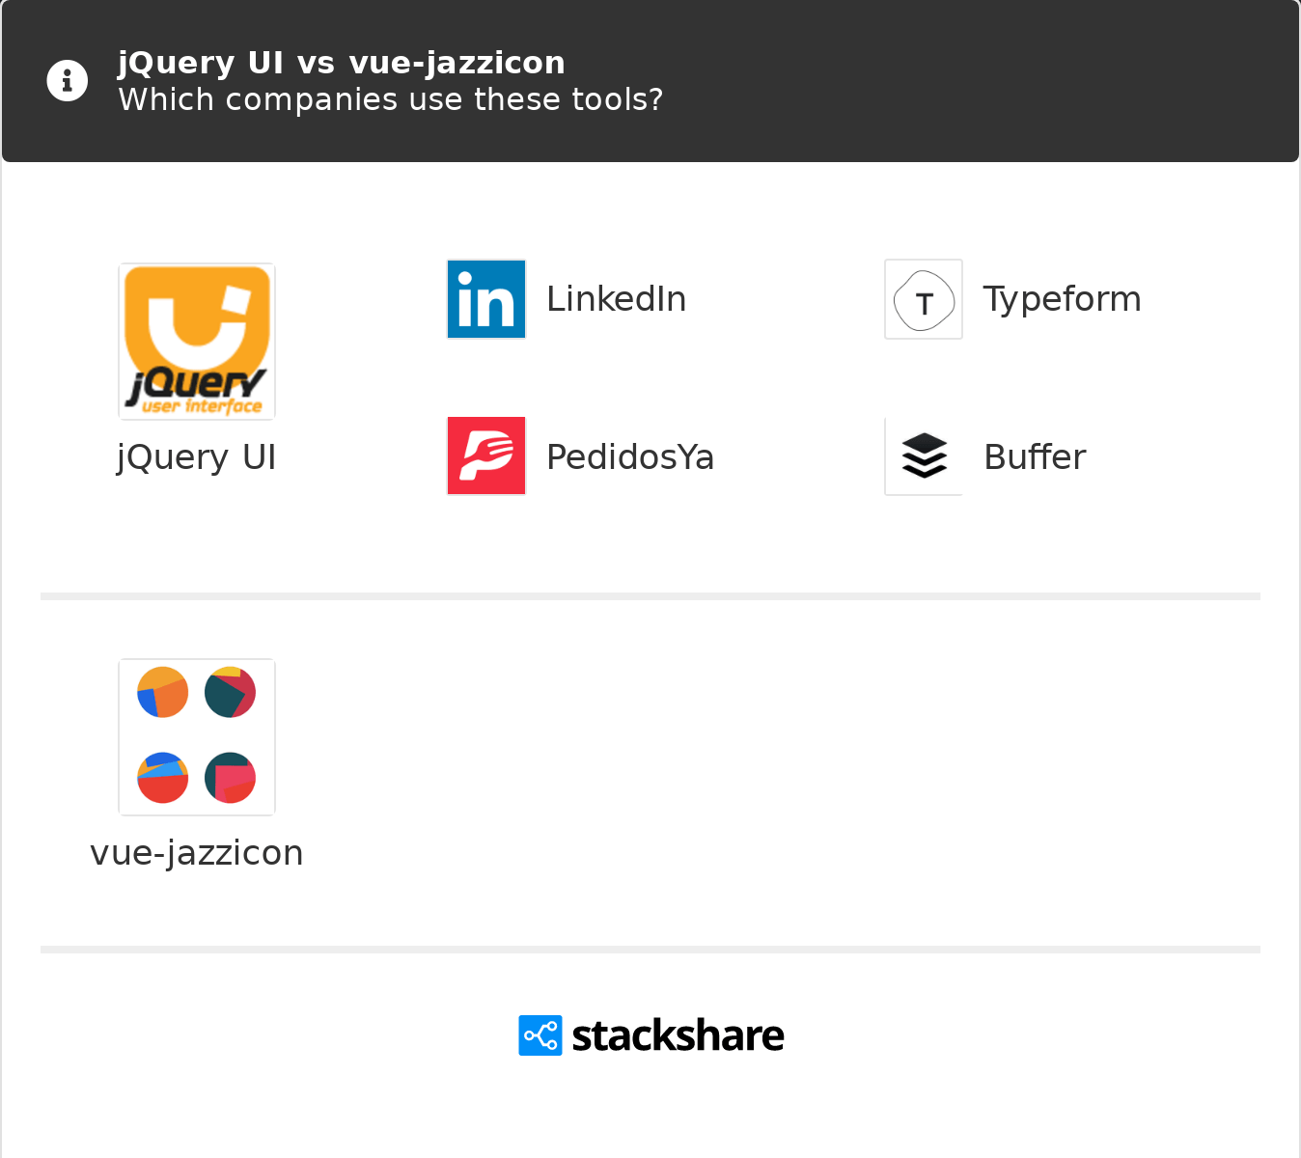Click the jQuery UI text label
Screen dimensions: 1301x1158
[x=197, y=456]
